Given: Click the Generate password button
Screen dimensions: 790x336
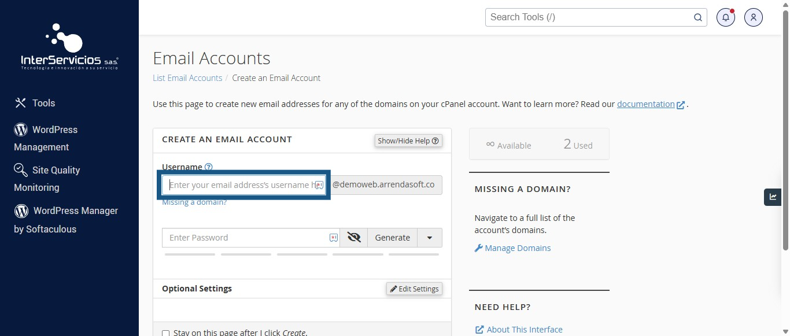Looking at the screenshot, I should tap(393, 238).
